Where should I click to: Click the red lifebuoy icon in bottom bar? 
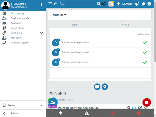139,113
